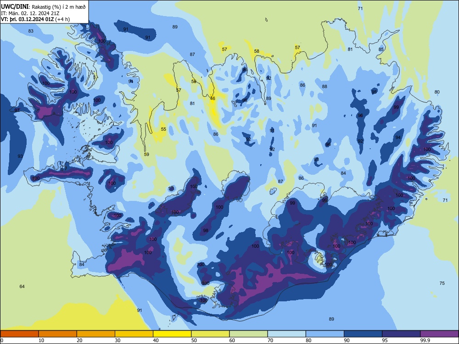Click the 70–80 pale blue legend swatch

pyautogui.click(x=286, y=334)
